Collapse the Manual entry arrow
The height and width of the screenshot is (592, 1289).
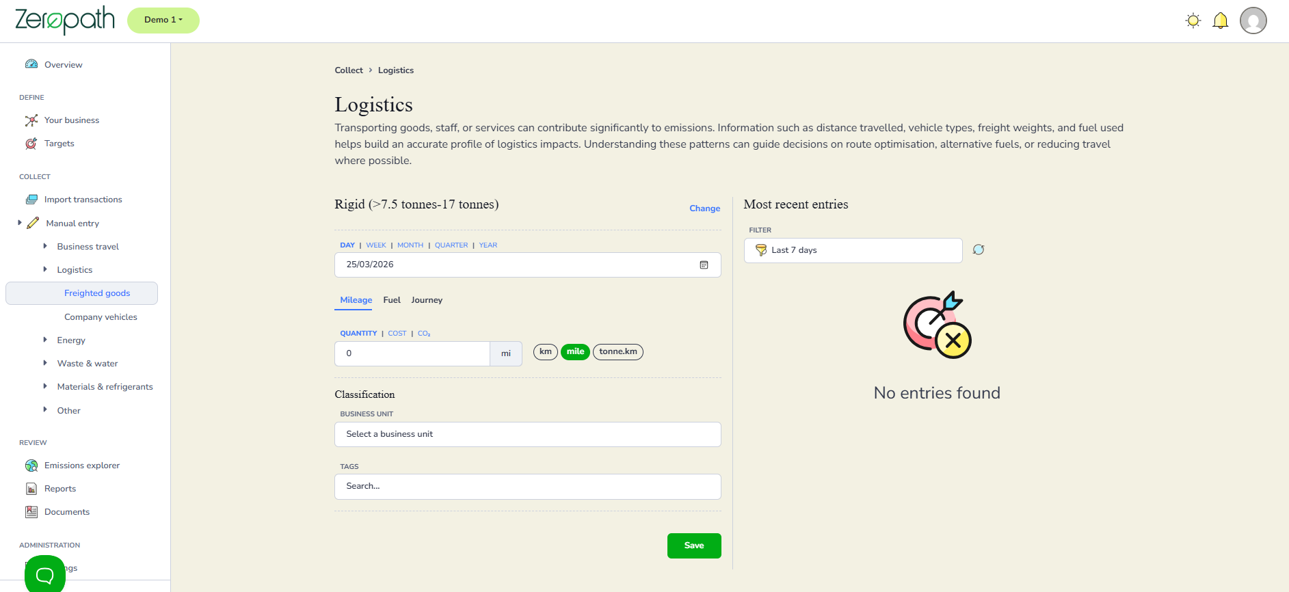[x=20, y=223]
